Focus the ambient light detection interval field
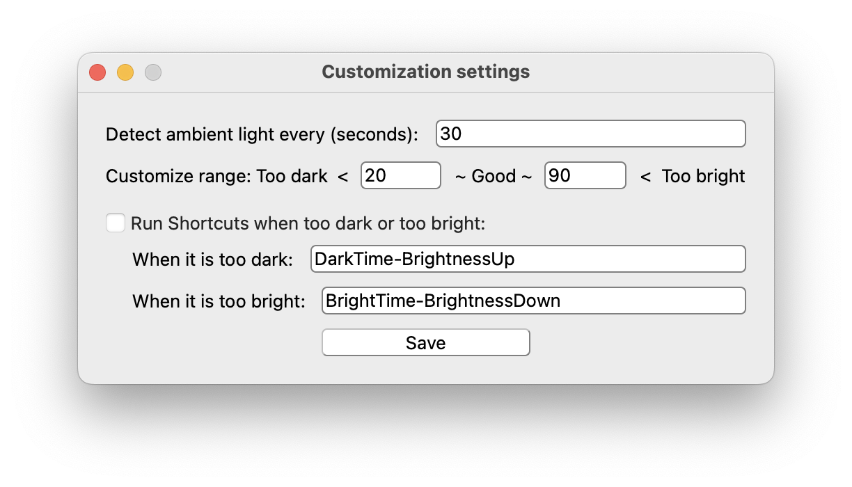This screenshot has height=487, width=852. coord(590,134)
